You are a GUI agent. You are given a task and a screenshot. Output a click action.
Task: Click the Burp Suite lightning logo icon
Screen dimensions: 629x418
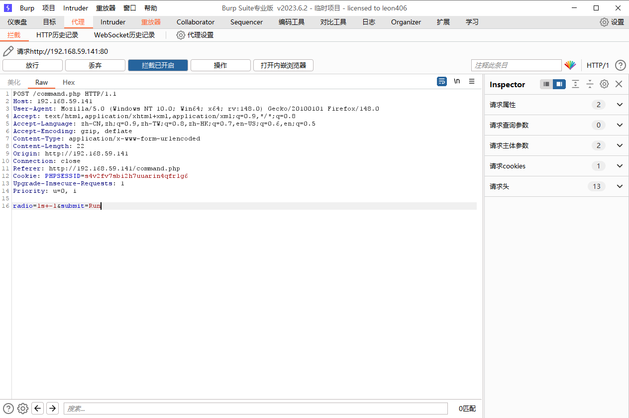(8, 8)
